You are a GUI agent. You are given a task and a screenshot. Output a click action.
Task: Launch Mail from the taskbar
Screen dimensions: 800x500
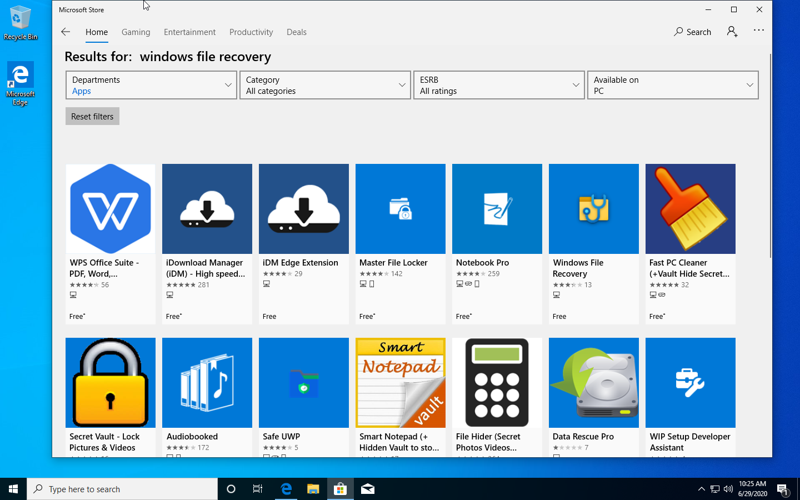click(367, 489)
